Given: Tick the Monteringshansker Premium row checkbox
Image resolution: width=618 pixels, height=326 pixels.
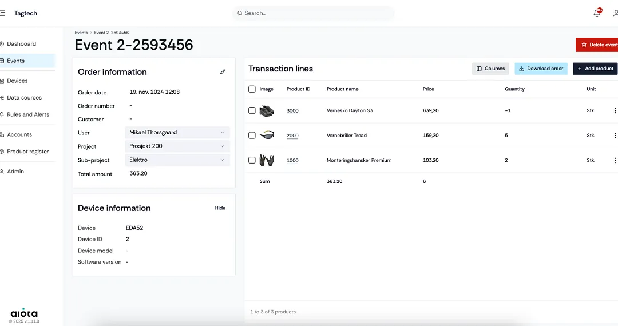Looking at the screenshot, I should pos(252,161).
